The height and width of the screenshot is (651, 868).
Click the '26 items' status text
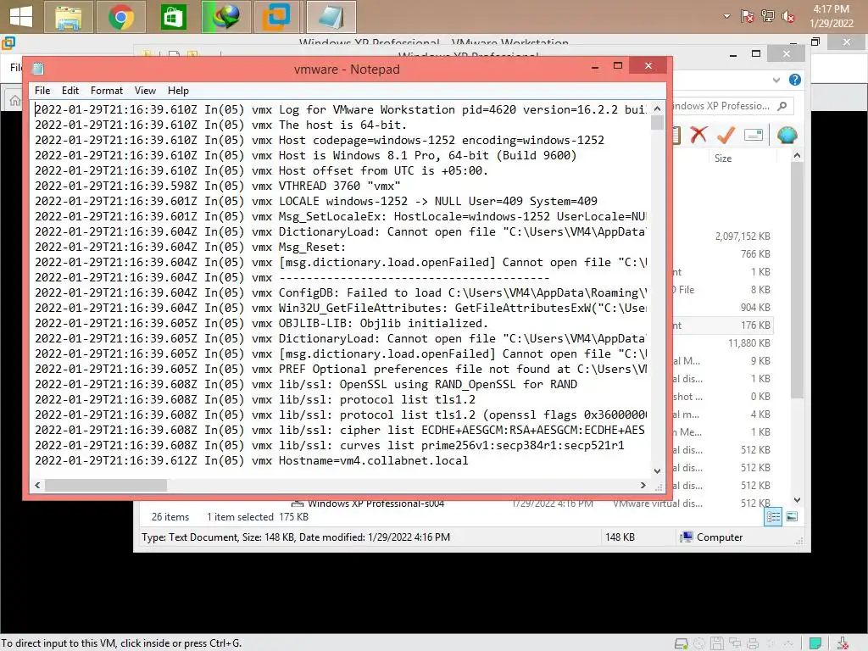click(170, 517)
